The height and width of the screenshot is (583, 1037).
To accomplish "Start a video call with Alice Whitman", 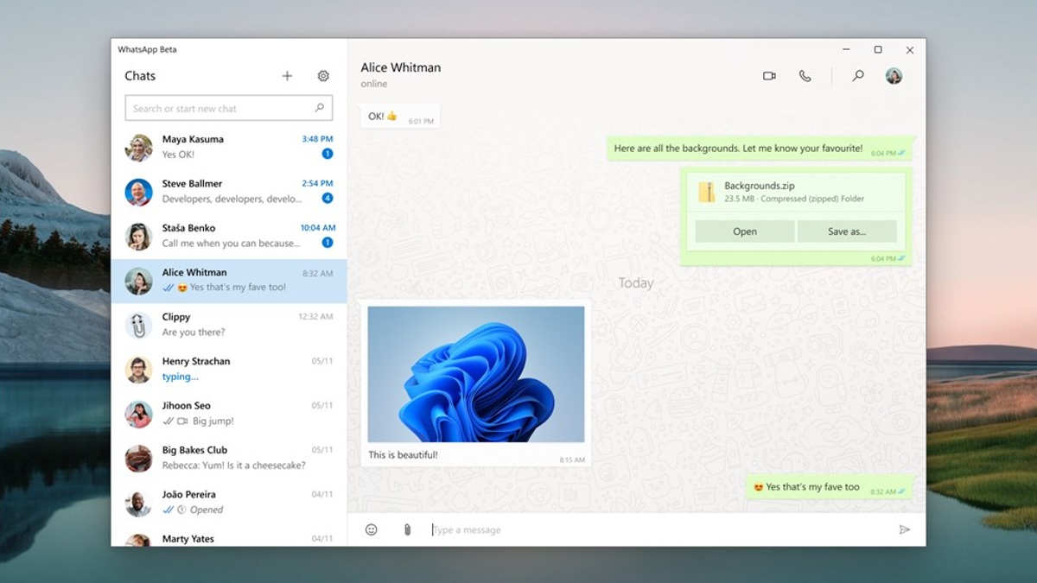I will [768, 76].
